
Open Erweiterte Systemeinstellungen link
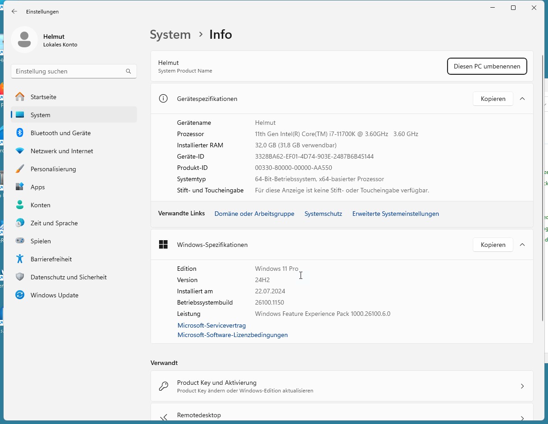pos(396,214)
